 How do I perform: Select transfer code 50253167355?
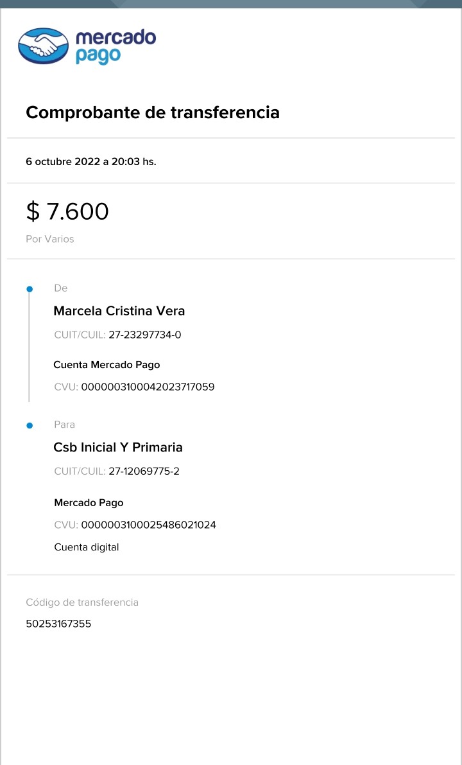[58, 624]
